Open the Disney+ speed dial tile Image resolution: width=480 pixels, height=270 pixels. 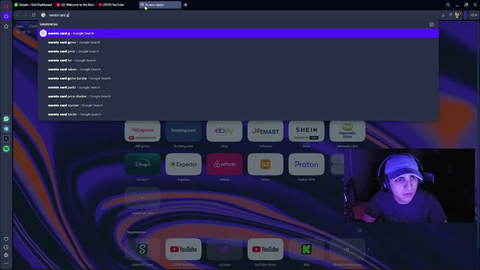142,164
